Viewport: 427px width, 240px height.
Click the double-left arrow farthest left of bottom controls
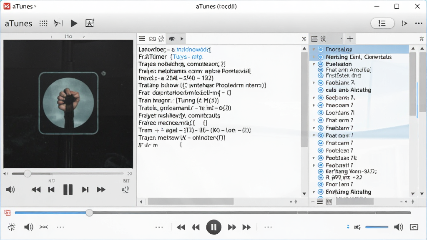(x=181, y=227)
